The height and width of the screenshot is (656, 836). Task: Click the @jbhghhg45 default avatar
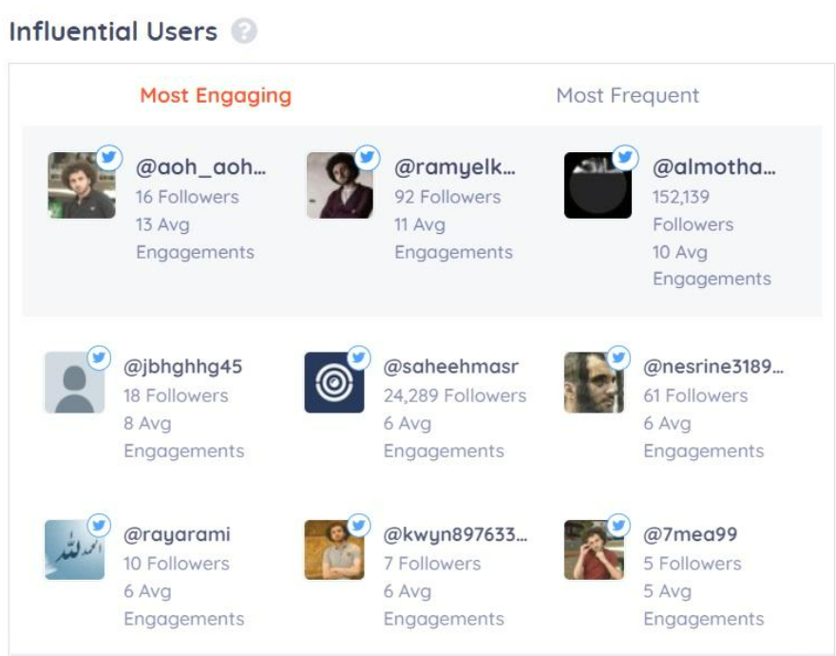(x=75, y=382)
